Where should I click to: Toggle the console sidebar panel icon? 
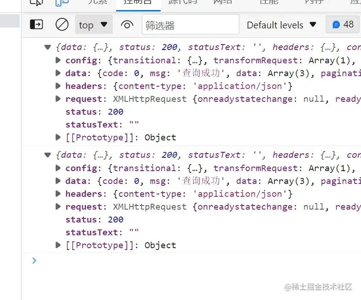coord(36,24)
